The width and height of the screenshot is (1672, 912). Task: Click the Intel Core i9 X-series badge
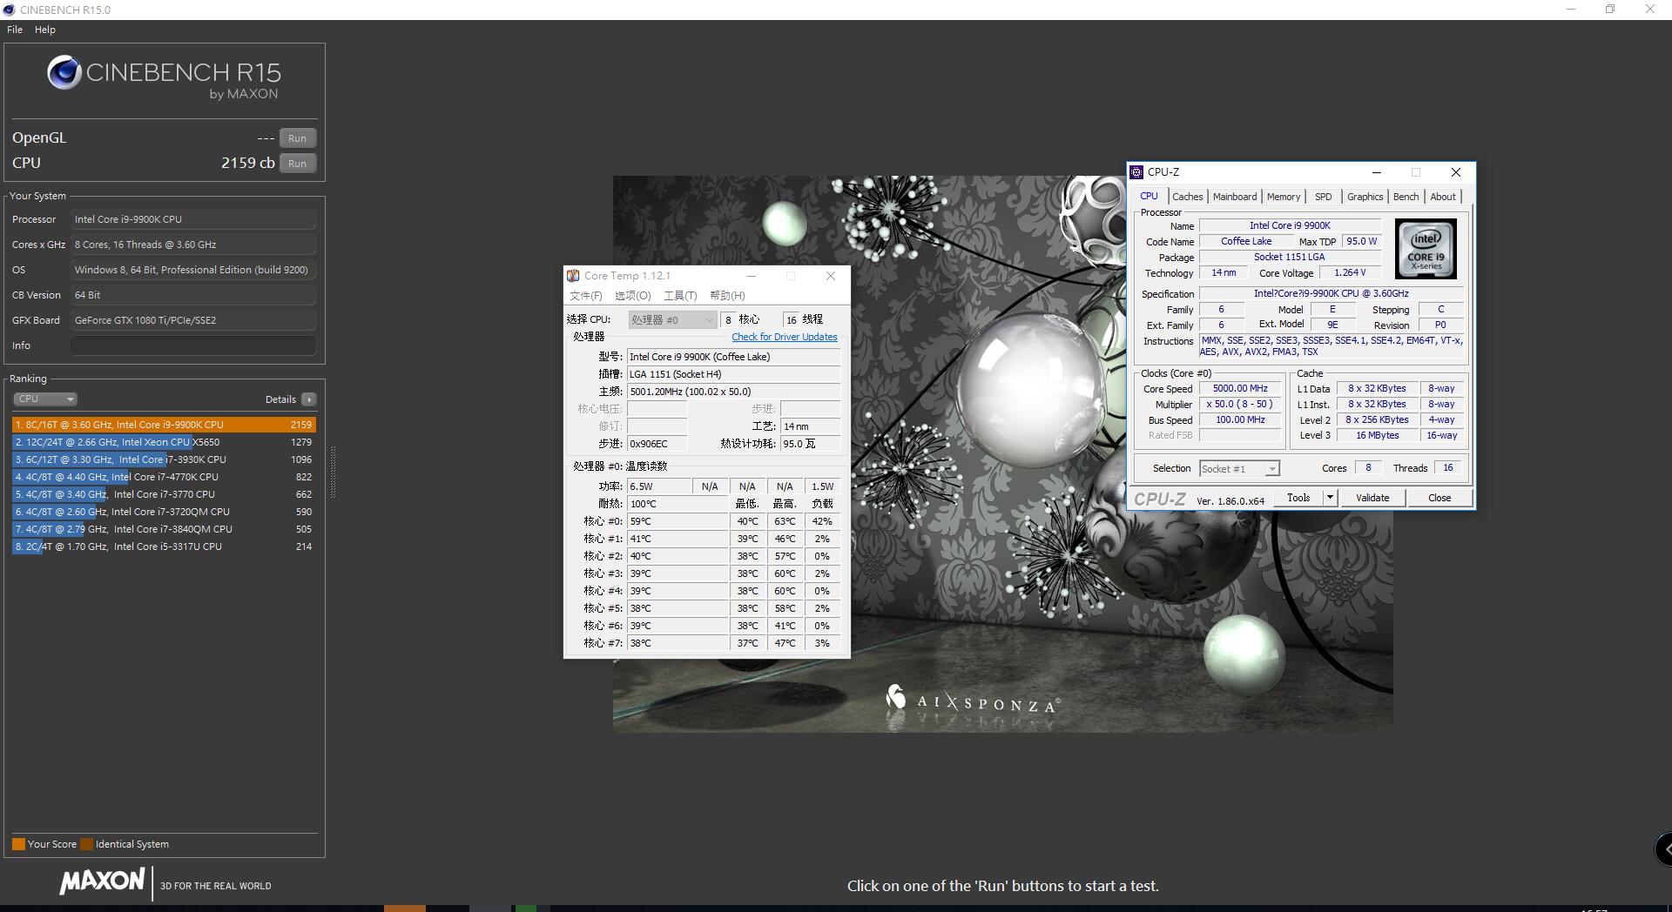tap(1426, 249)
